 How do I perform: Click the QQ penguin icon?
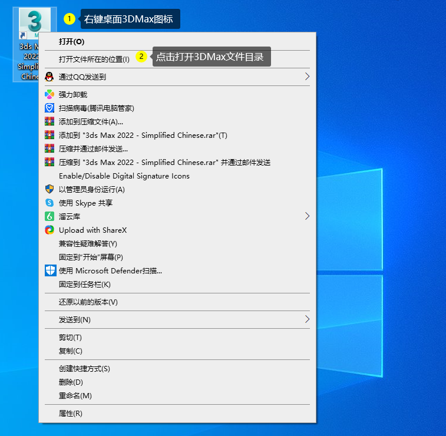(49, 77)
